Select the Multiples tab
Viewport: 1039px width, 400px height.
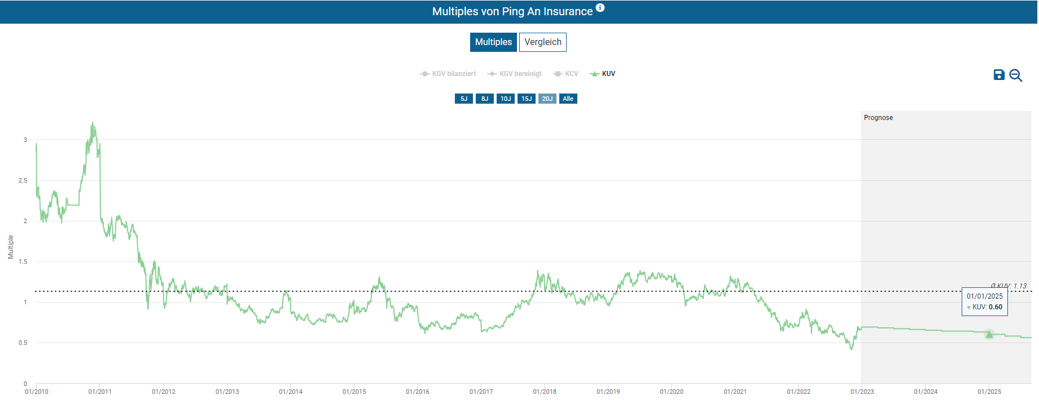493,42
